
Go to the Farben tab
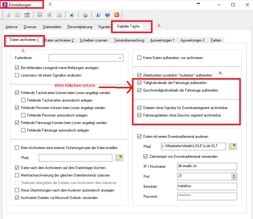tap(216, 40)
